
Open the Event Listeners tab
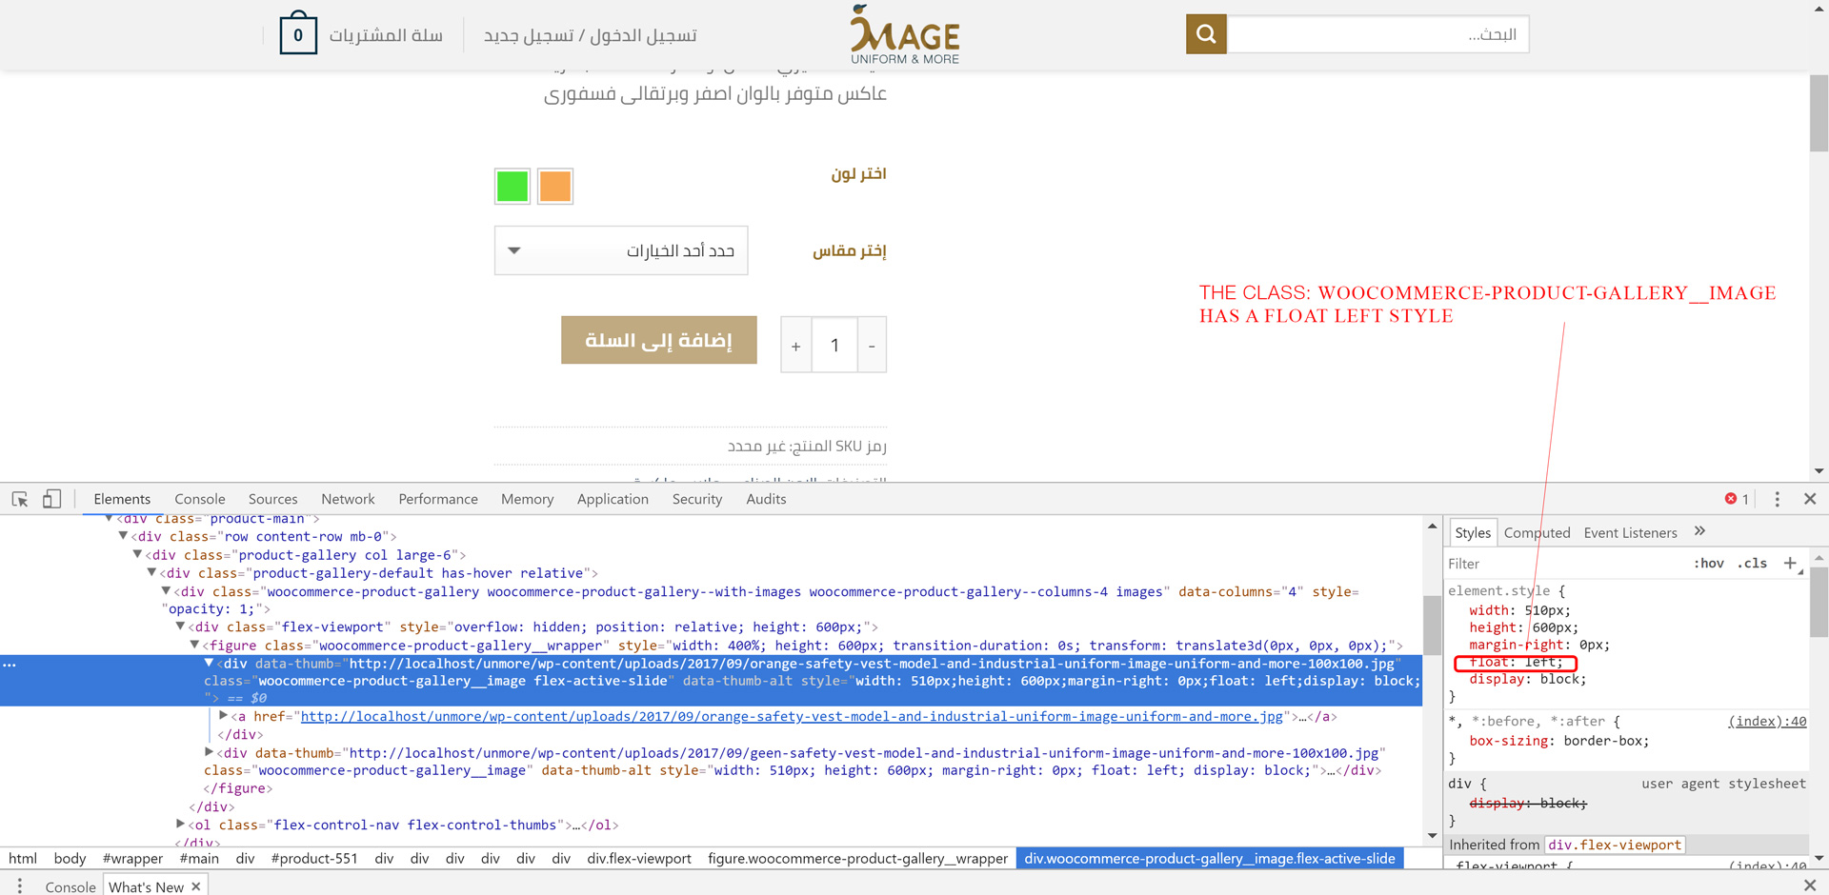[x=1630, y=533]
